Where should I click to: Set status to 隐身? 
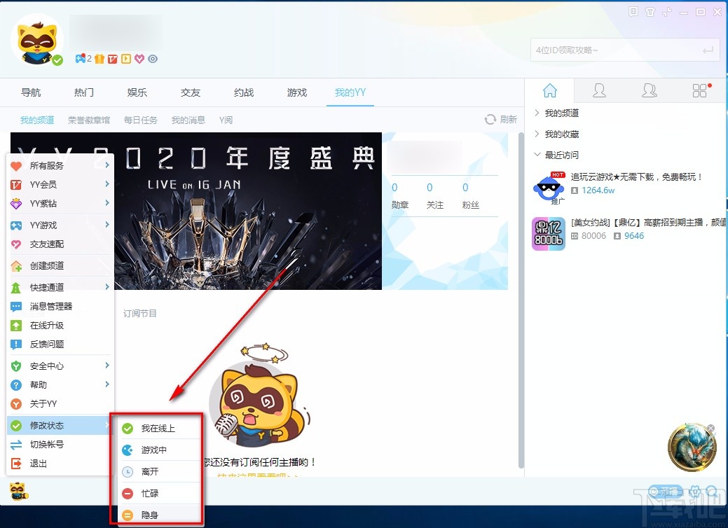157,515
